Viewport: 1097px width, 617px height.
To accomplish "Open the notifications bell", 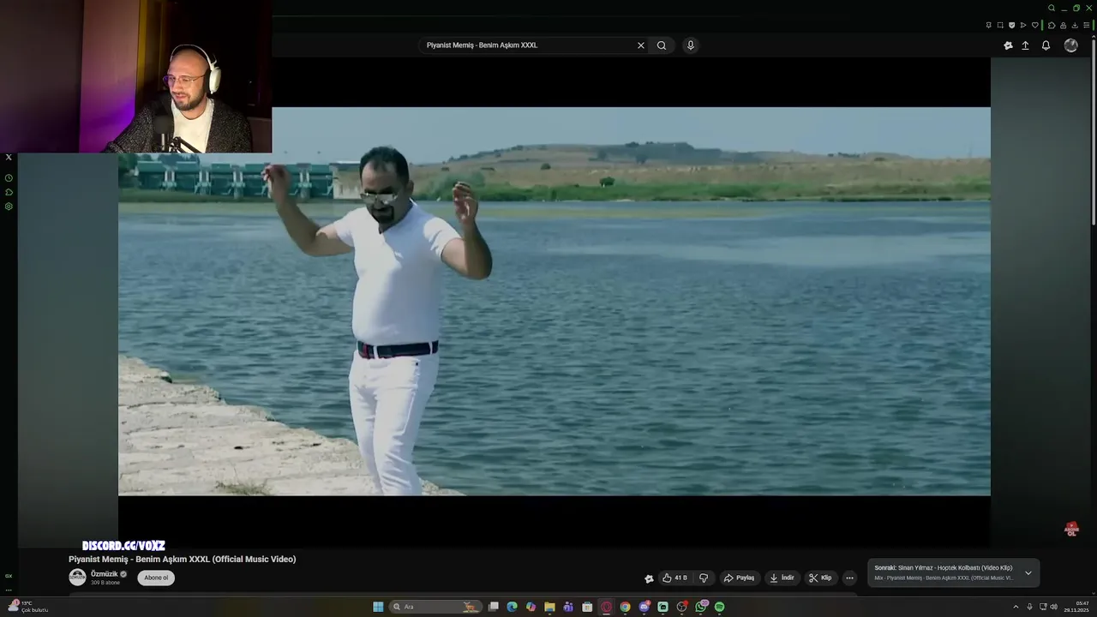I will point(1046,45).
